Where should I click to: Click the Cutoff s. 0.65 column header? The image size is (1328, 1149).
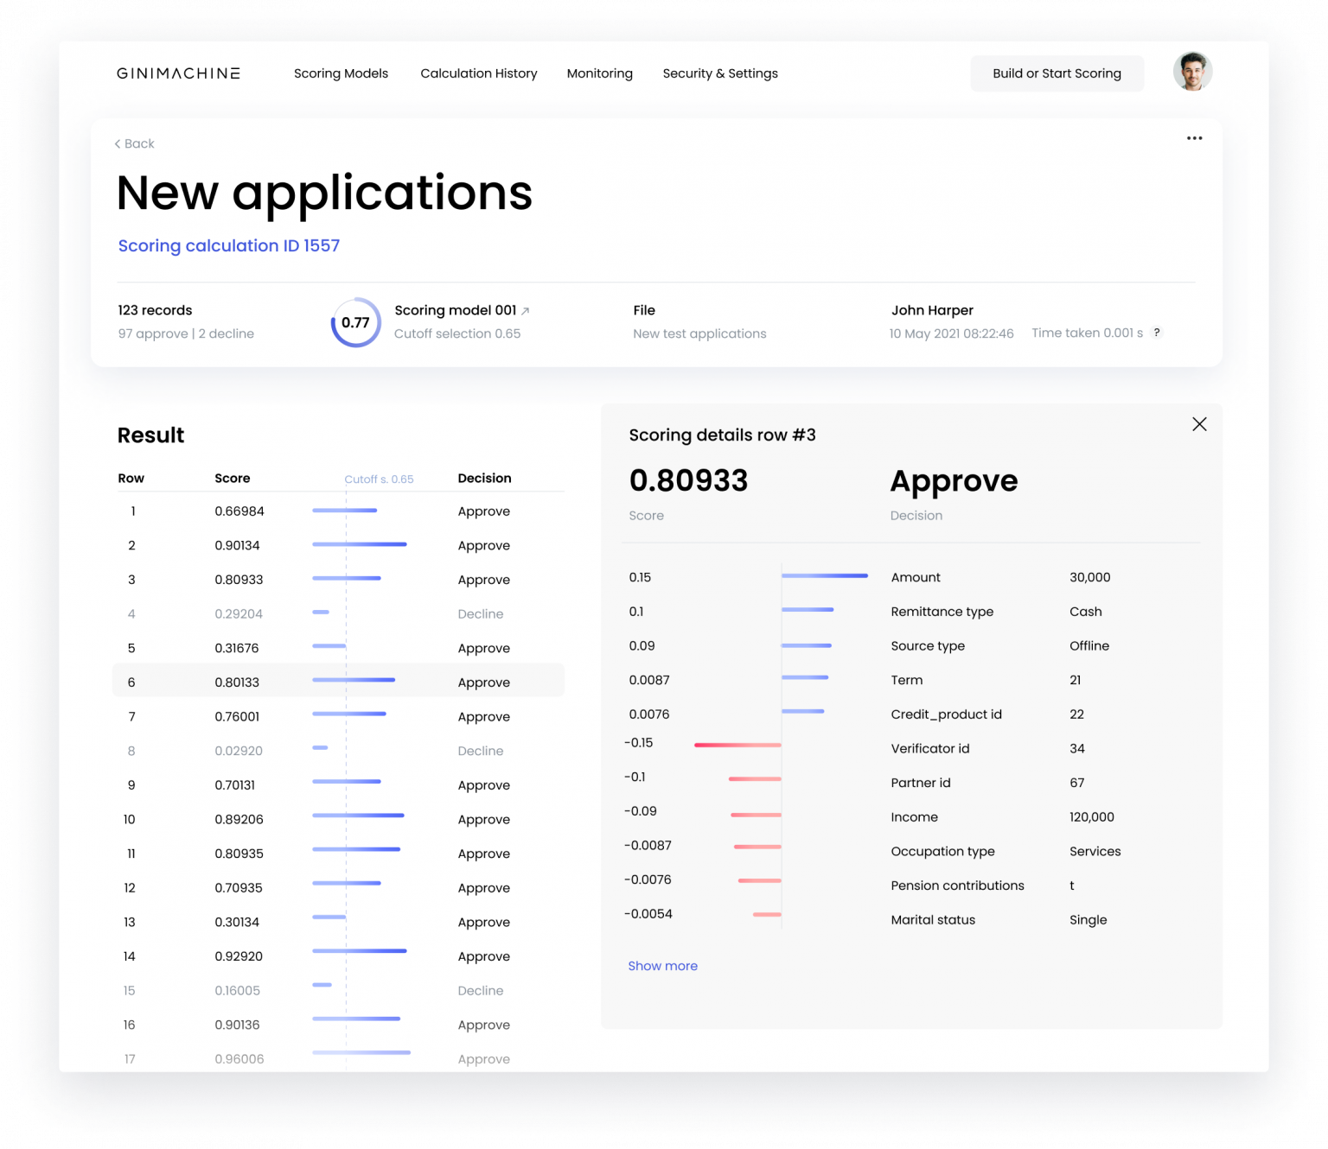380,478
